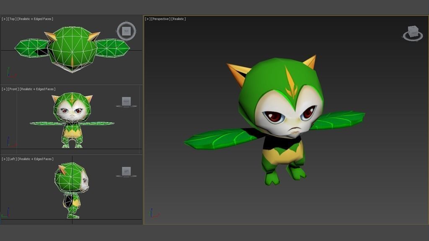Open the Front viewport's shading menu [Realistic + Edged Faces]
Screen dimensions: 429x241
click(37, 89)
